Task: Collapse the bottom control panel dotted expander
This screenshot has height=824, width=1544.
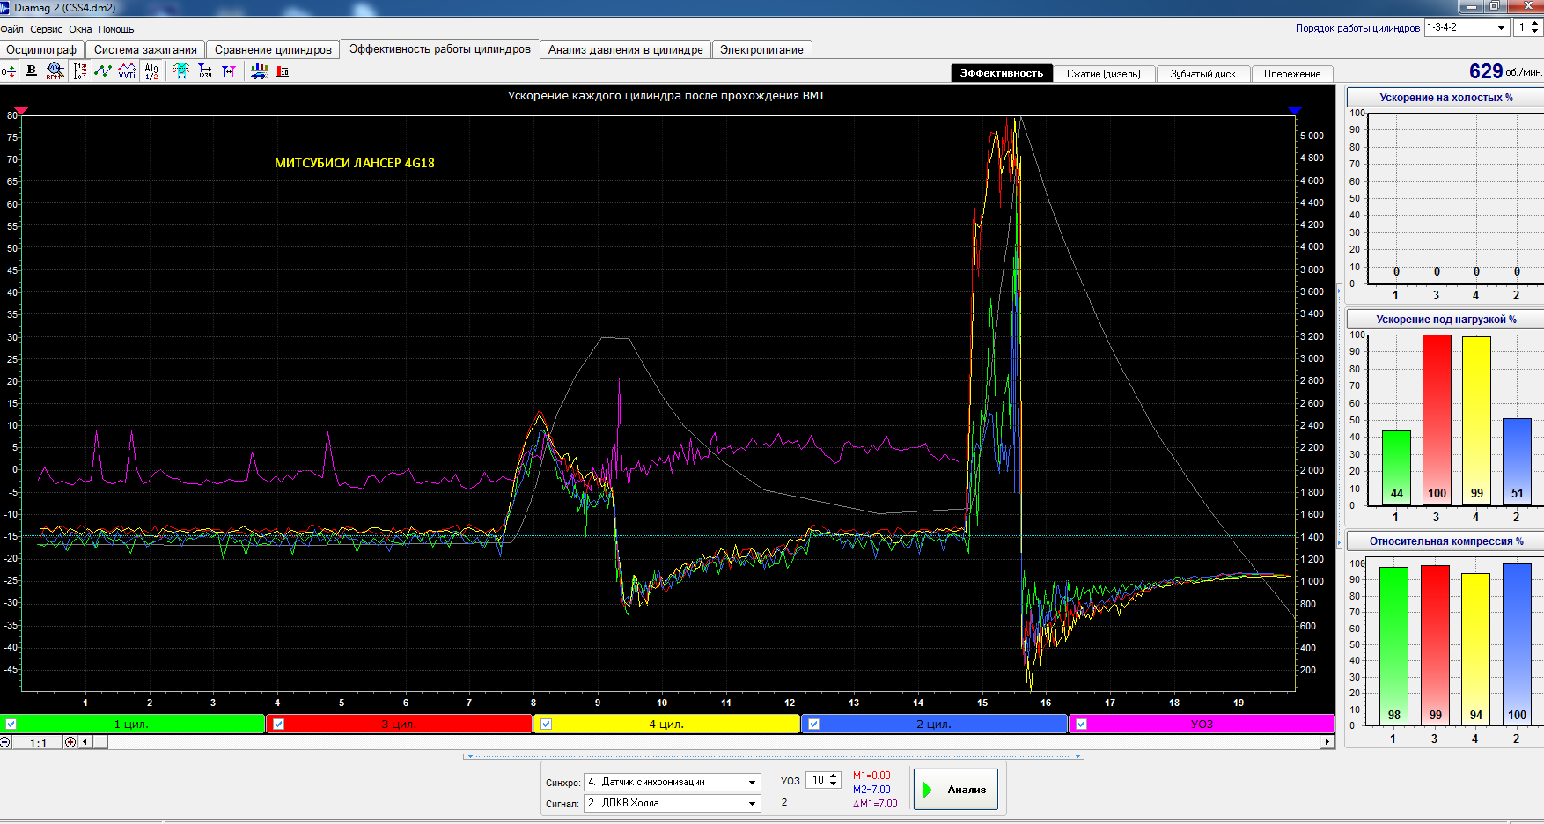Action: 773,756
